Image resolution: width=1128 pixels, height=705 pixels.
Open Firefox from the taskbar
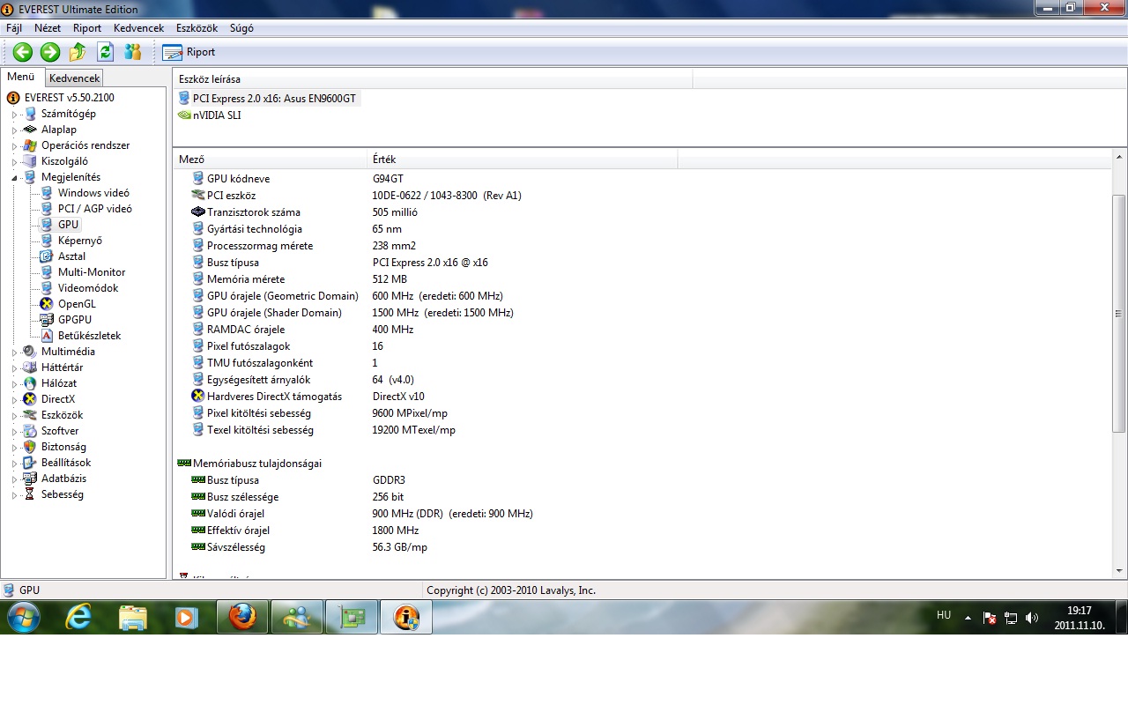[242, 618]
